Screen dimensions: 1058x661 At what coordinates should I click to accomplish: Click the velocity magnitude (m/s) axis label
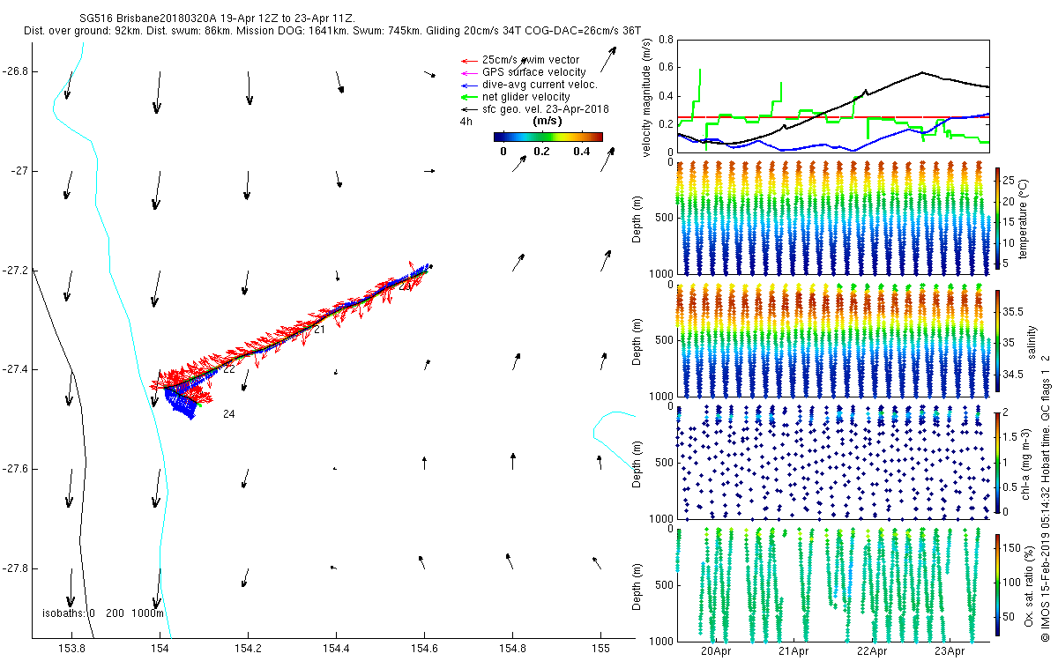coord(646,97)
